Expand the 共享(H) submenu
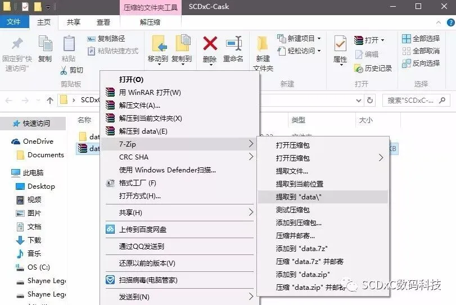This screenshot has width=456, height=305. [179, 213]
